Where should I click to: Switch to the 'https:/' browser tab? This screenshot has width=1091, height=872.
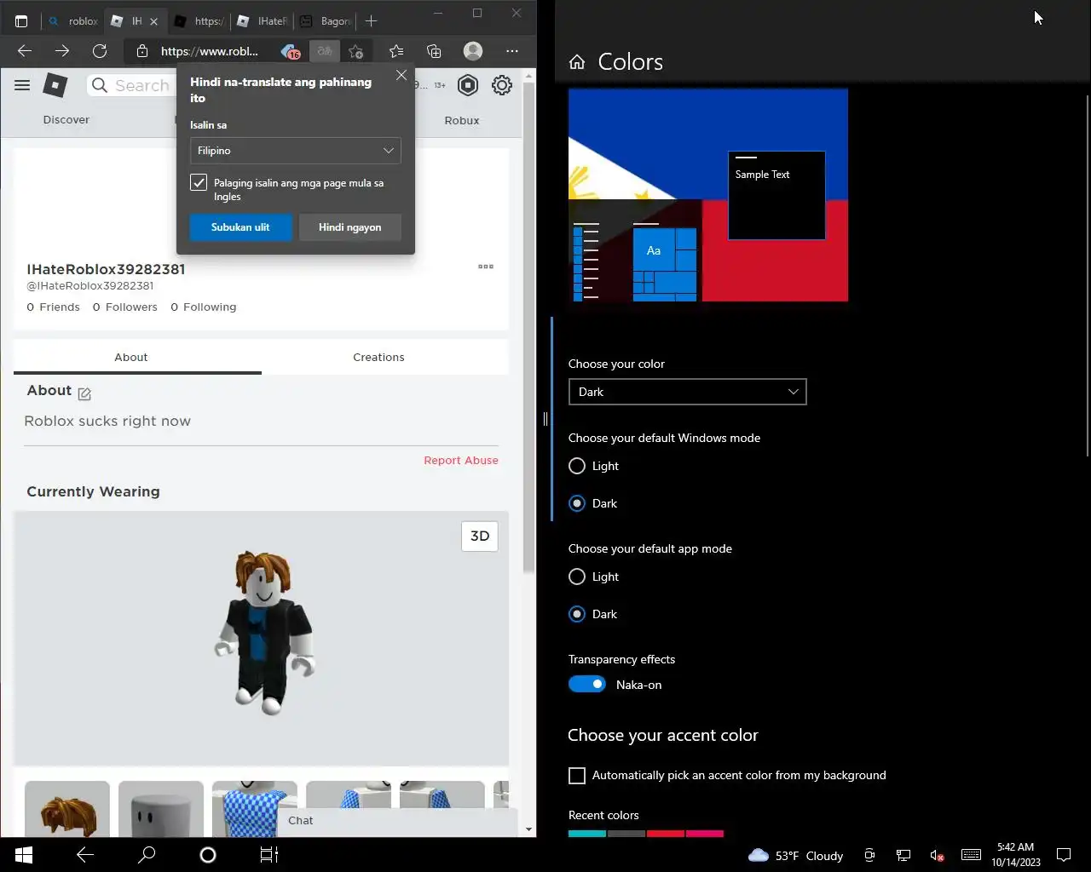(x=199, y=21)
